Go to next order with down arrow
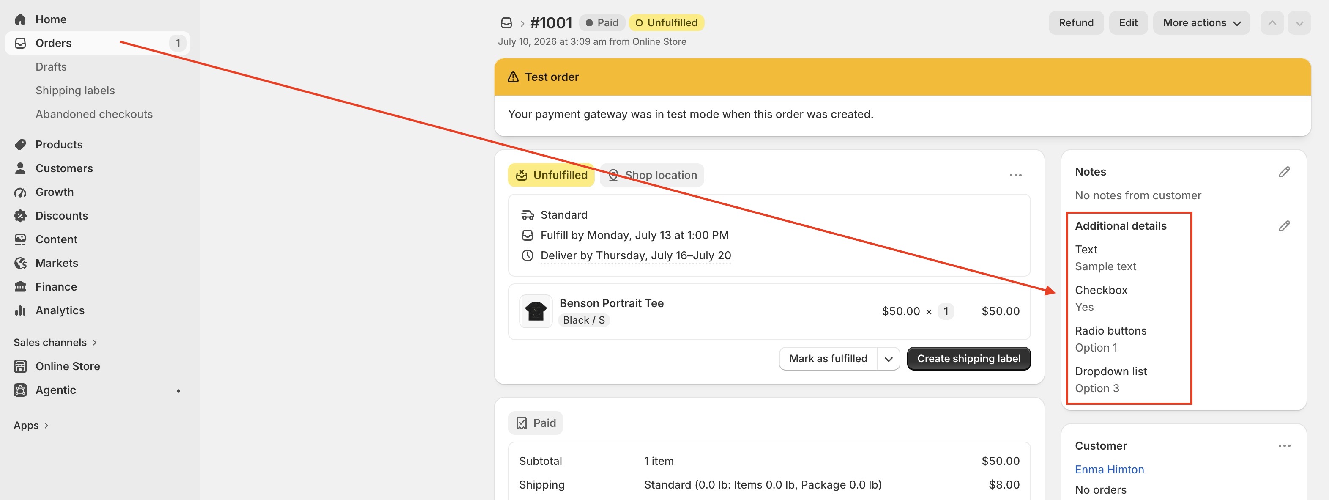Image resolution: width=1329 pixels, height=500 pixels. click(1299, 23)
